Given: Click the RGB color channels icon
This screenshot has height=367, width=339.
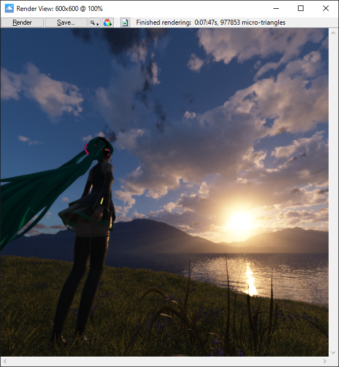Looking at the screenshot, I should pos(108,22).
